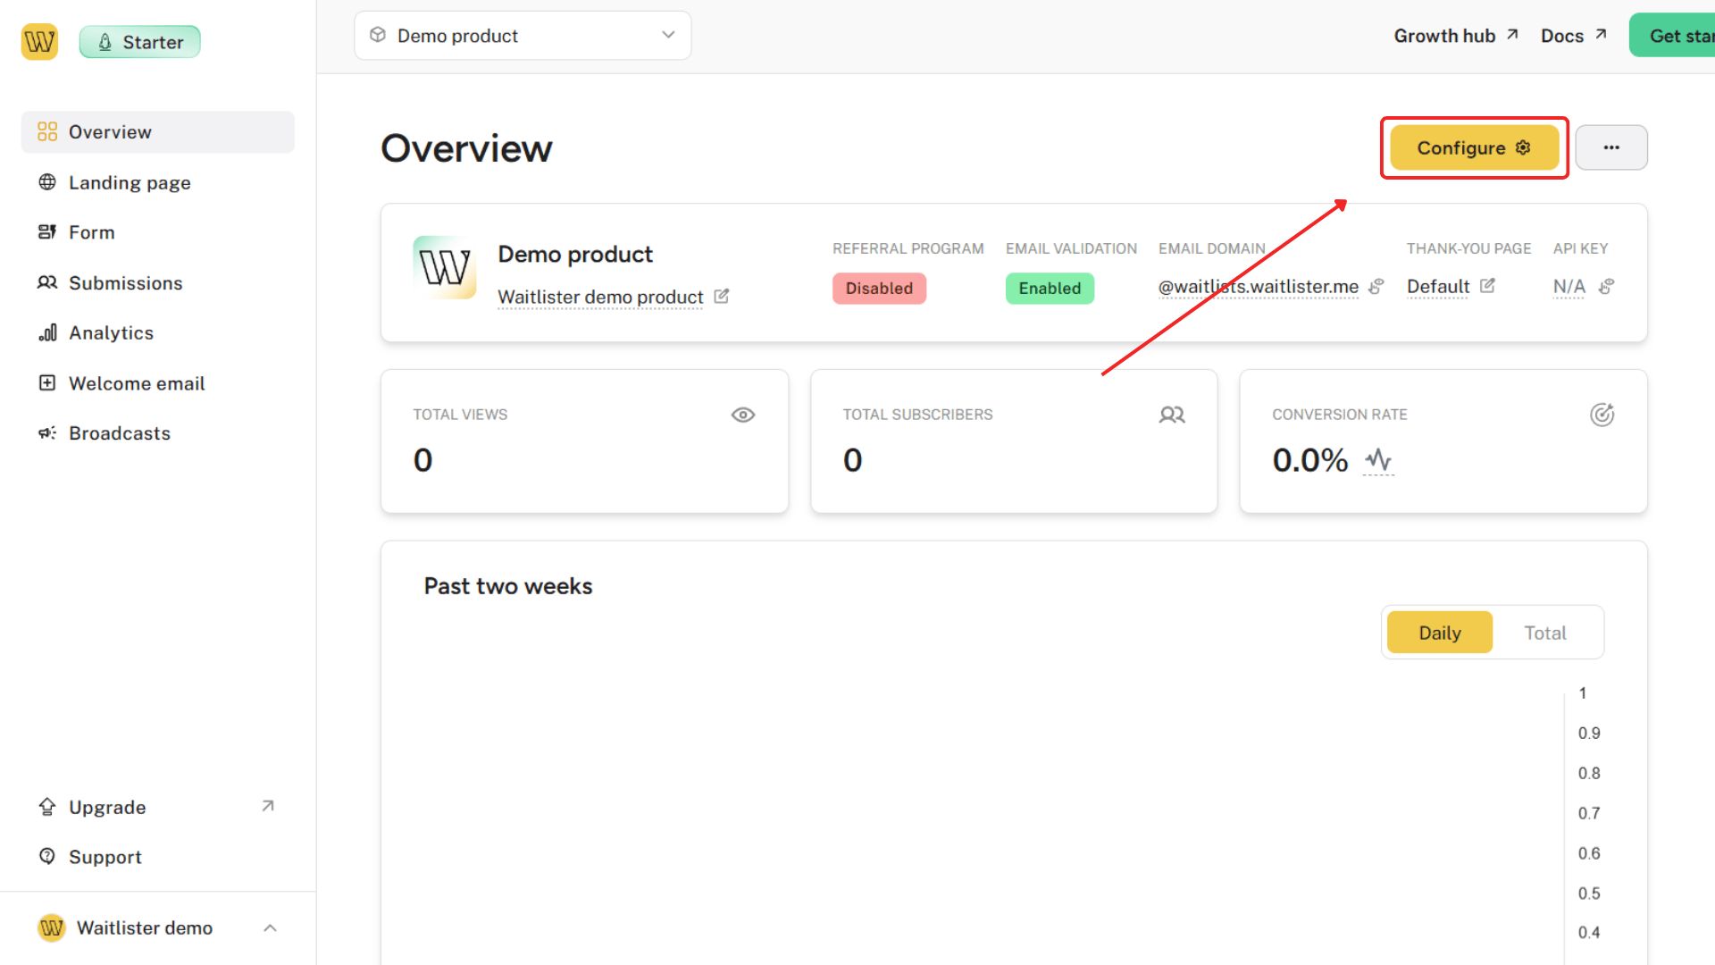Click the chevron in Demo product selector
Image resolution: width=1715 pixels, height=965 pixels.
668,35
